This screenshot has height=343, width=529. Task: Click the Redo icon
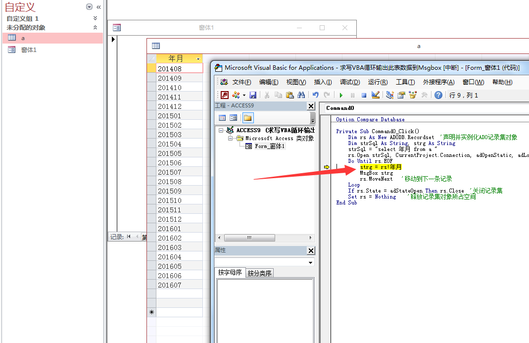(327, 95)
